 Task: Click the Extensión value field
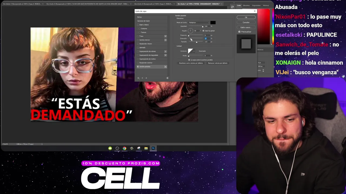point(207,39)
